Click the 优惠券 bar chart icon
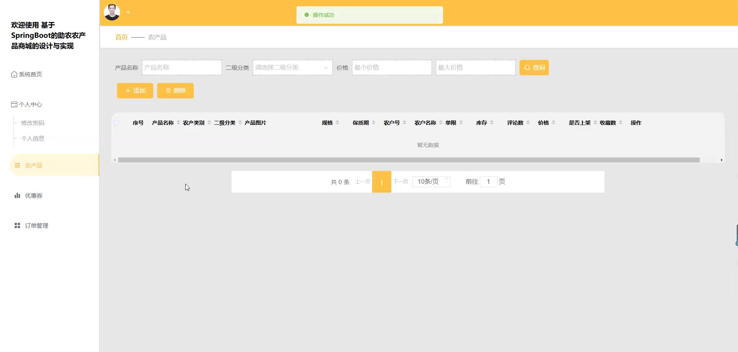This screenshot has height=352, width=738. (x=17, y=196)
